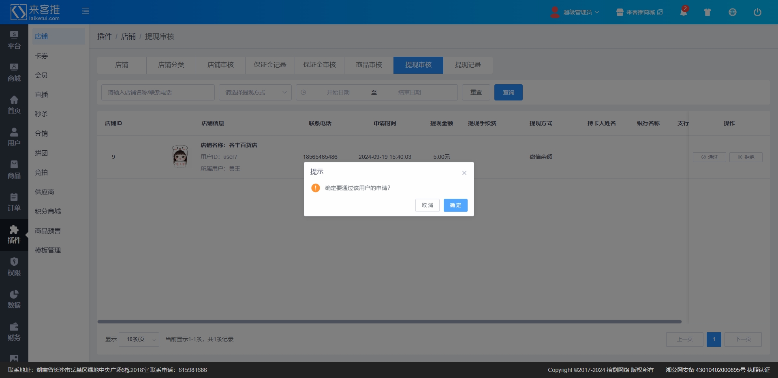Click 取消 to cancel the prompt
Screen dimensions: 778x378
pyautogui.click(x=427, y=205)
